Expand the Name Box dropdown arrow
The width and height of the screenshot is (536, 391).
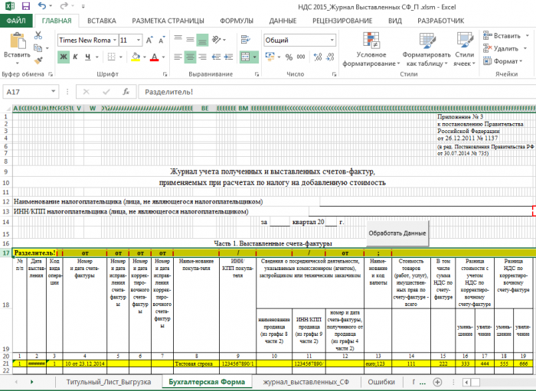[54, 92]
